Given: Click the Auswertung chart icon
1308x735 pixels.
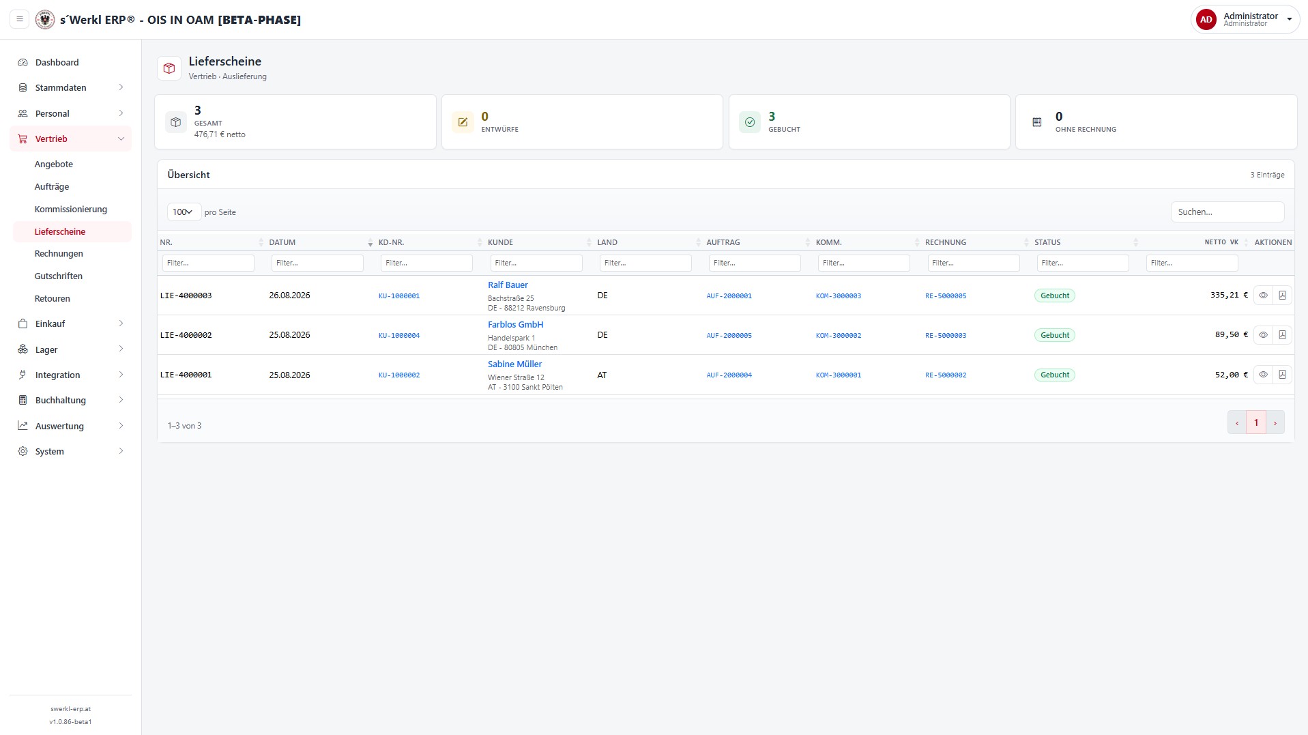Looking at the screenshot, I should click(23, 426).
